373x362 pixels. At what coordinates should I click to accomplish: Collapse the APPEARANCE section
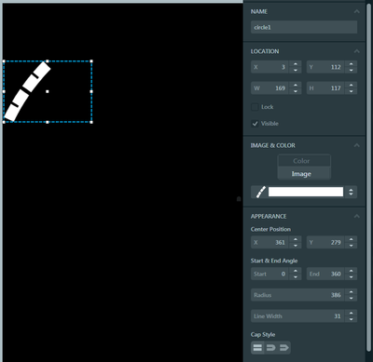pyautogui.click(x=356, y=216)
